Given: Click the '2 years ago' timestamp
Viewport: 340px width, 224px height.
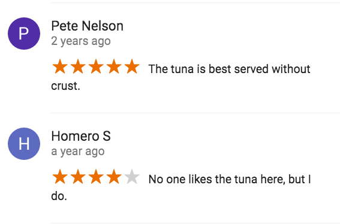Looking at the screenshot, I should point(81,41).
